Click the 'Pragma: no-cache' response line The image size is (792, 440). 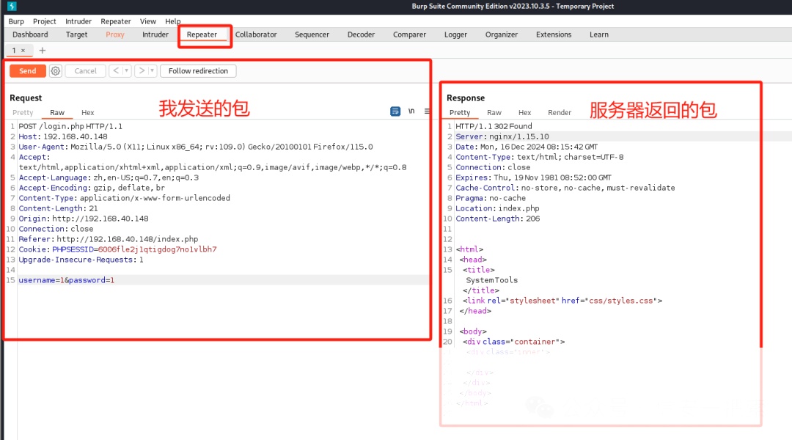pos(491,198)
